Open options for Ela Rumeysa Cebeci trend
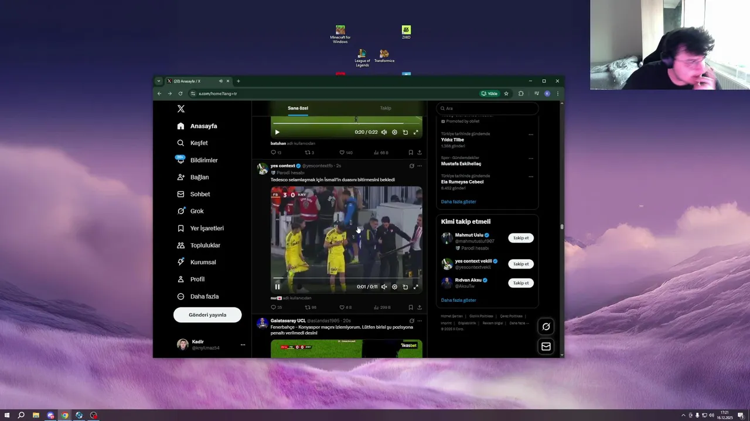750x421 pixels. tap(531, 177)
